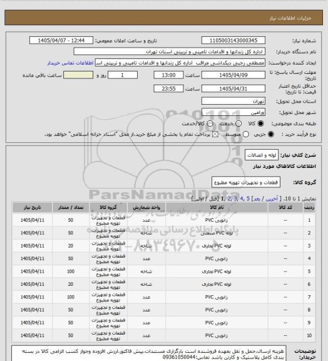Click the price validity date 1405/04/31
This screenshot has width=328, height=361.
[x=233, y=88]
